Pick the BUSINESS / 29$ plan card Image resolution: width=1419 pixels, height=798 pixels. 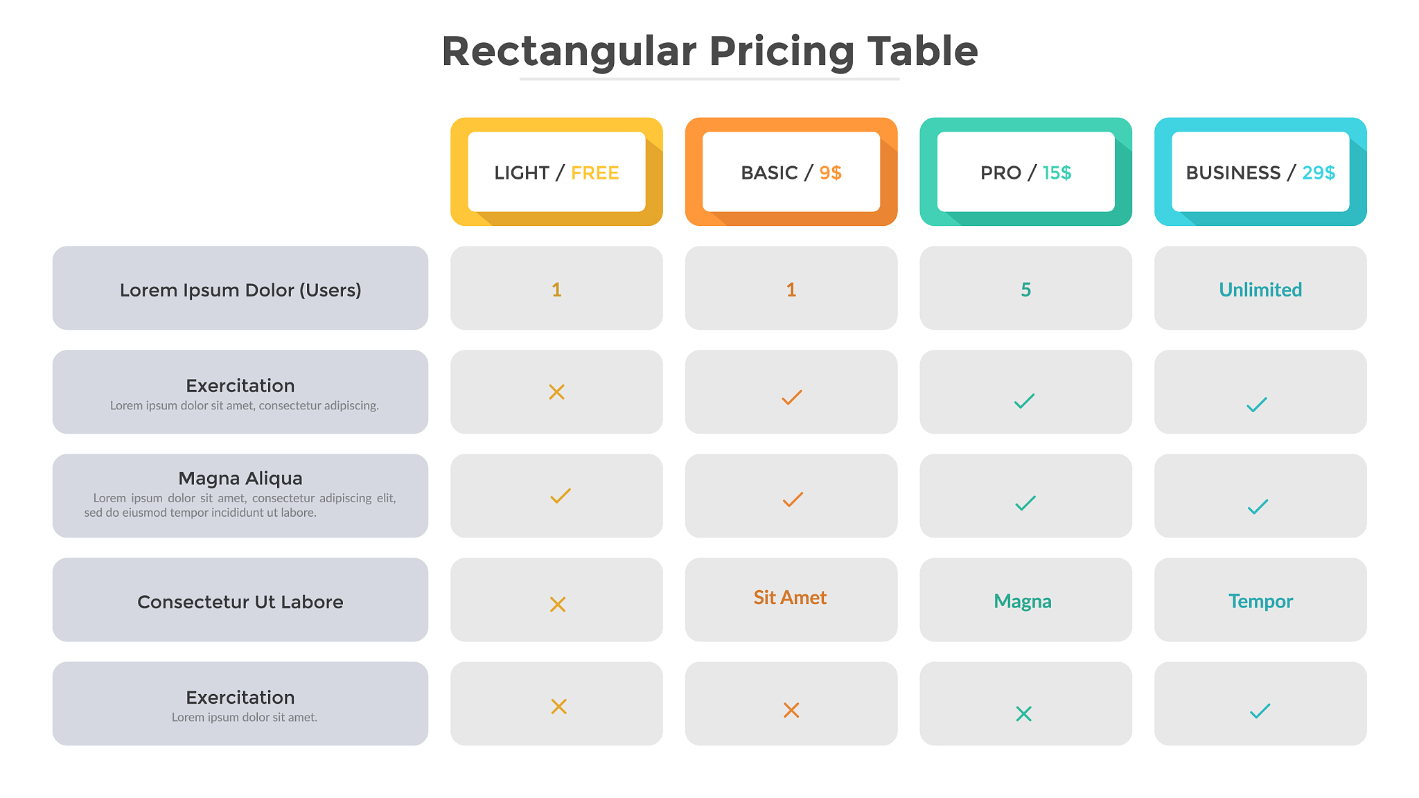point(1260,172)
